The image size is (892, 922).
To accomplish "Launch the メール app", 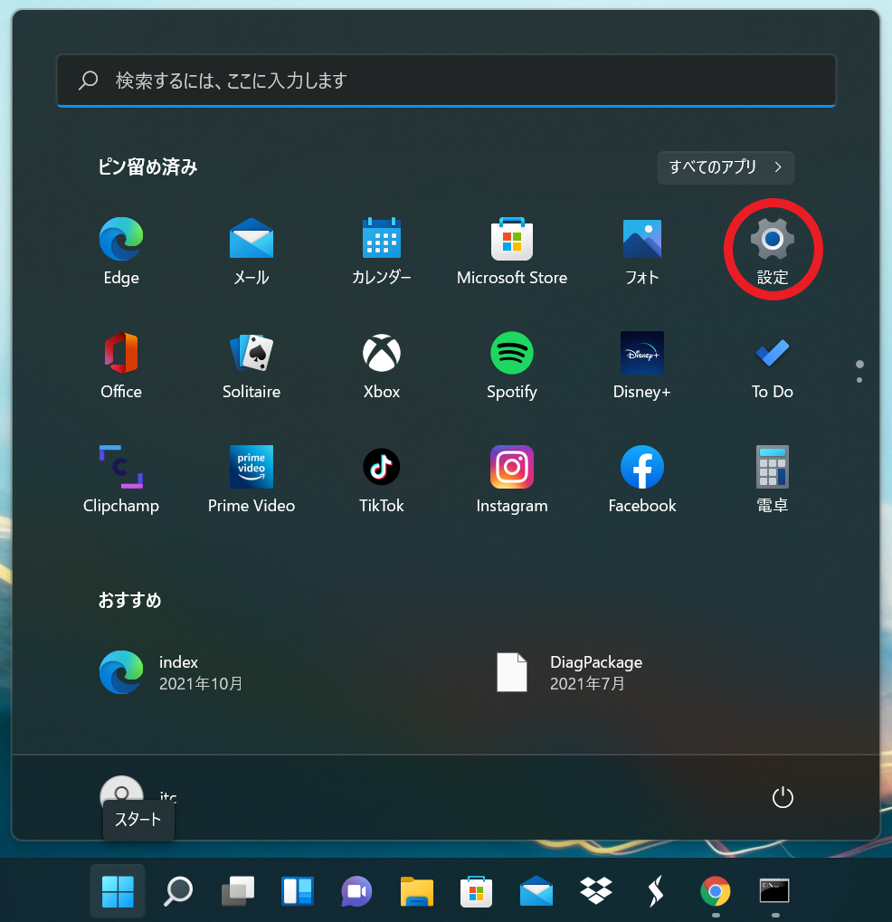I will pyautogui.click(x=251, y=251).
